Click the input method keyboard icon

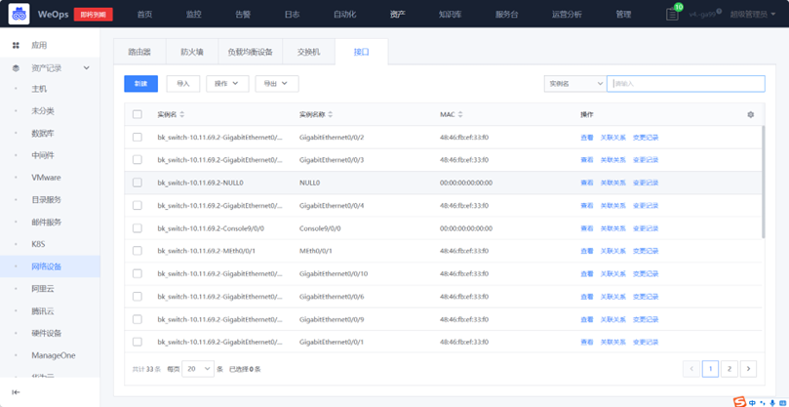click(x=782, y=402)
